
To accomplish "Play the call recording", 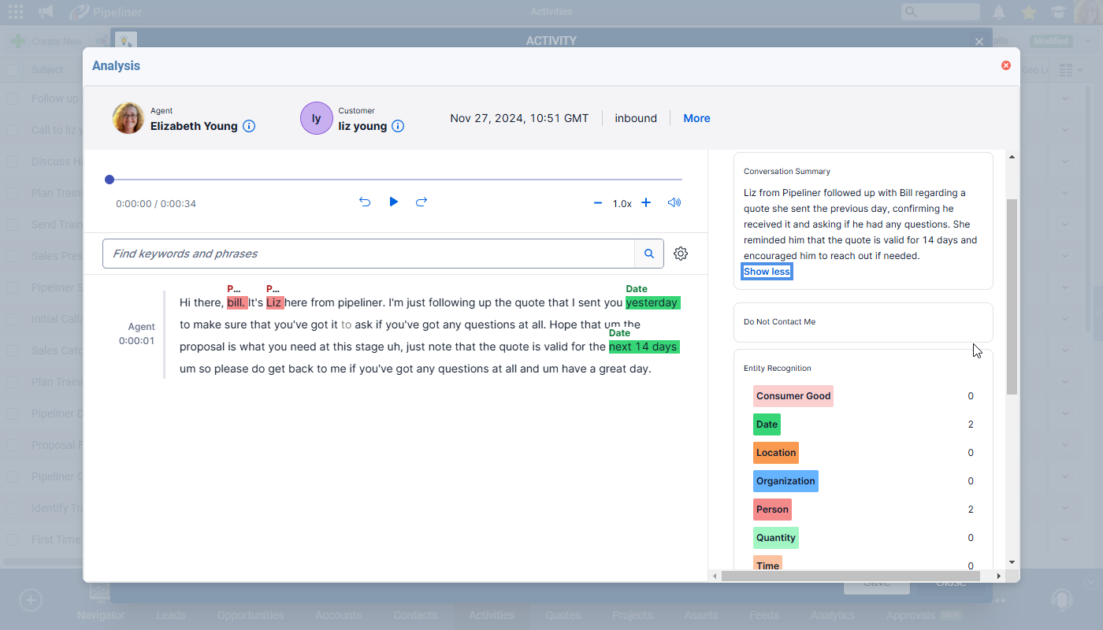I will [x=393, y=202].
